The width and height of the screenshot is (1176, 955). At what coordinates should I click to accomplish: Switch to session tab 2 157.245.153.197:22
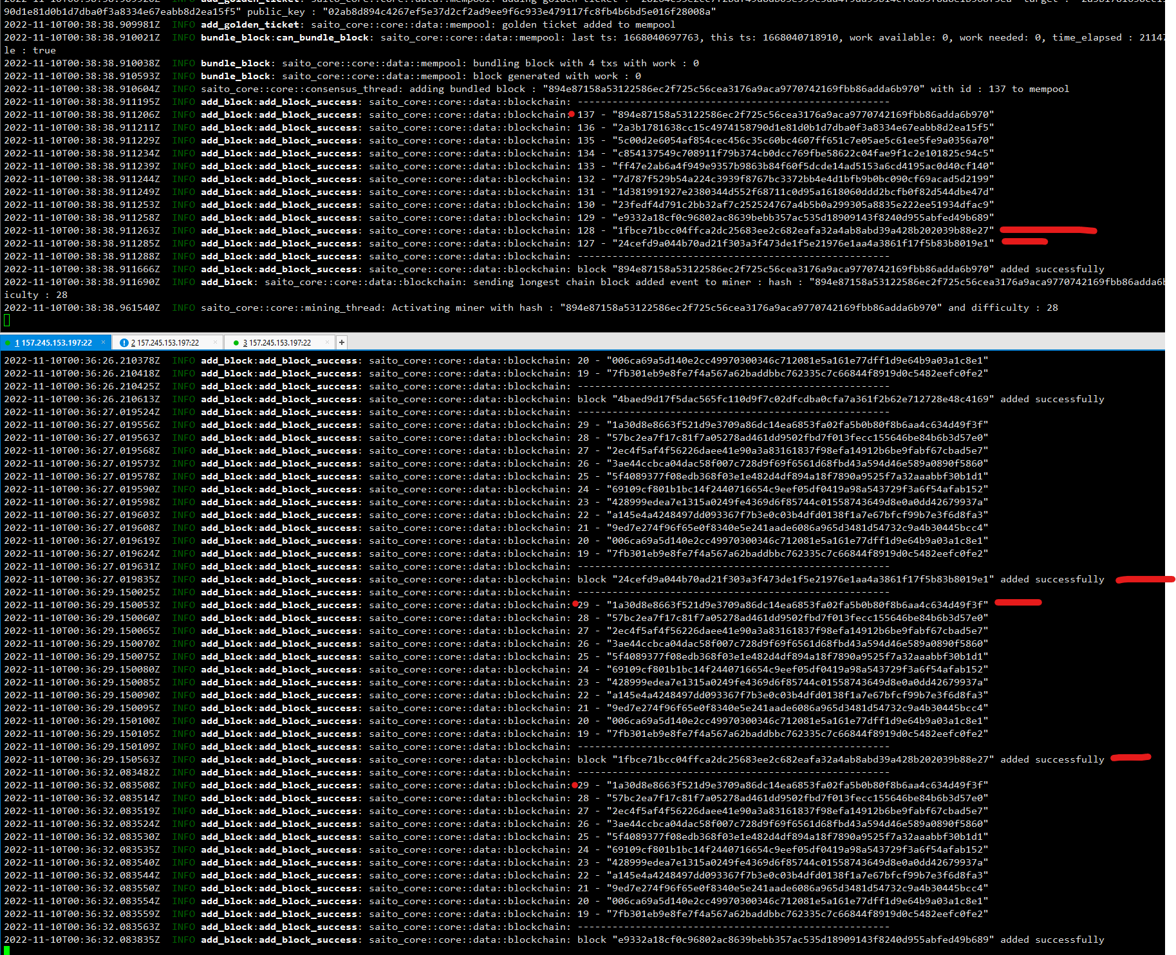coord(166,342)
